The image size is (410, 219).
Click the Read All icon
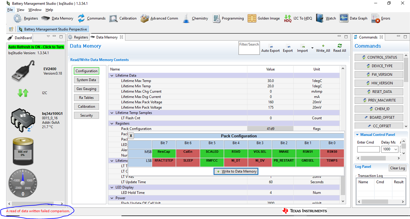point(340,46)
